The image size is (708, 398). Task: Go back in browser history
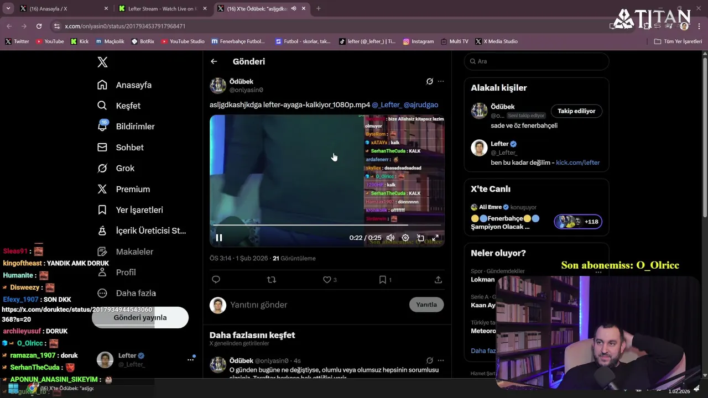click(9, 26)
